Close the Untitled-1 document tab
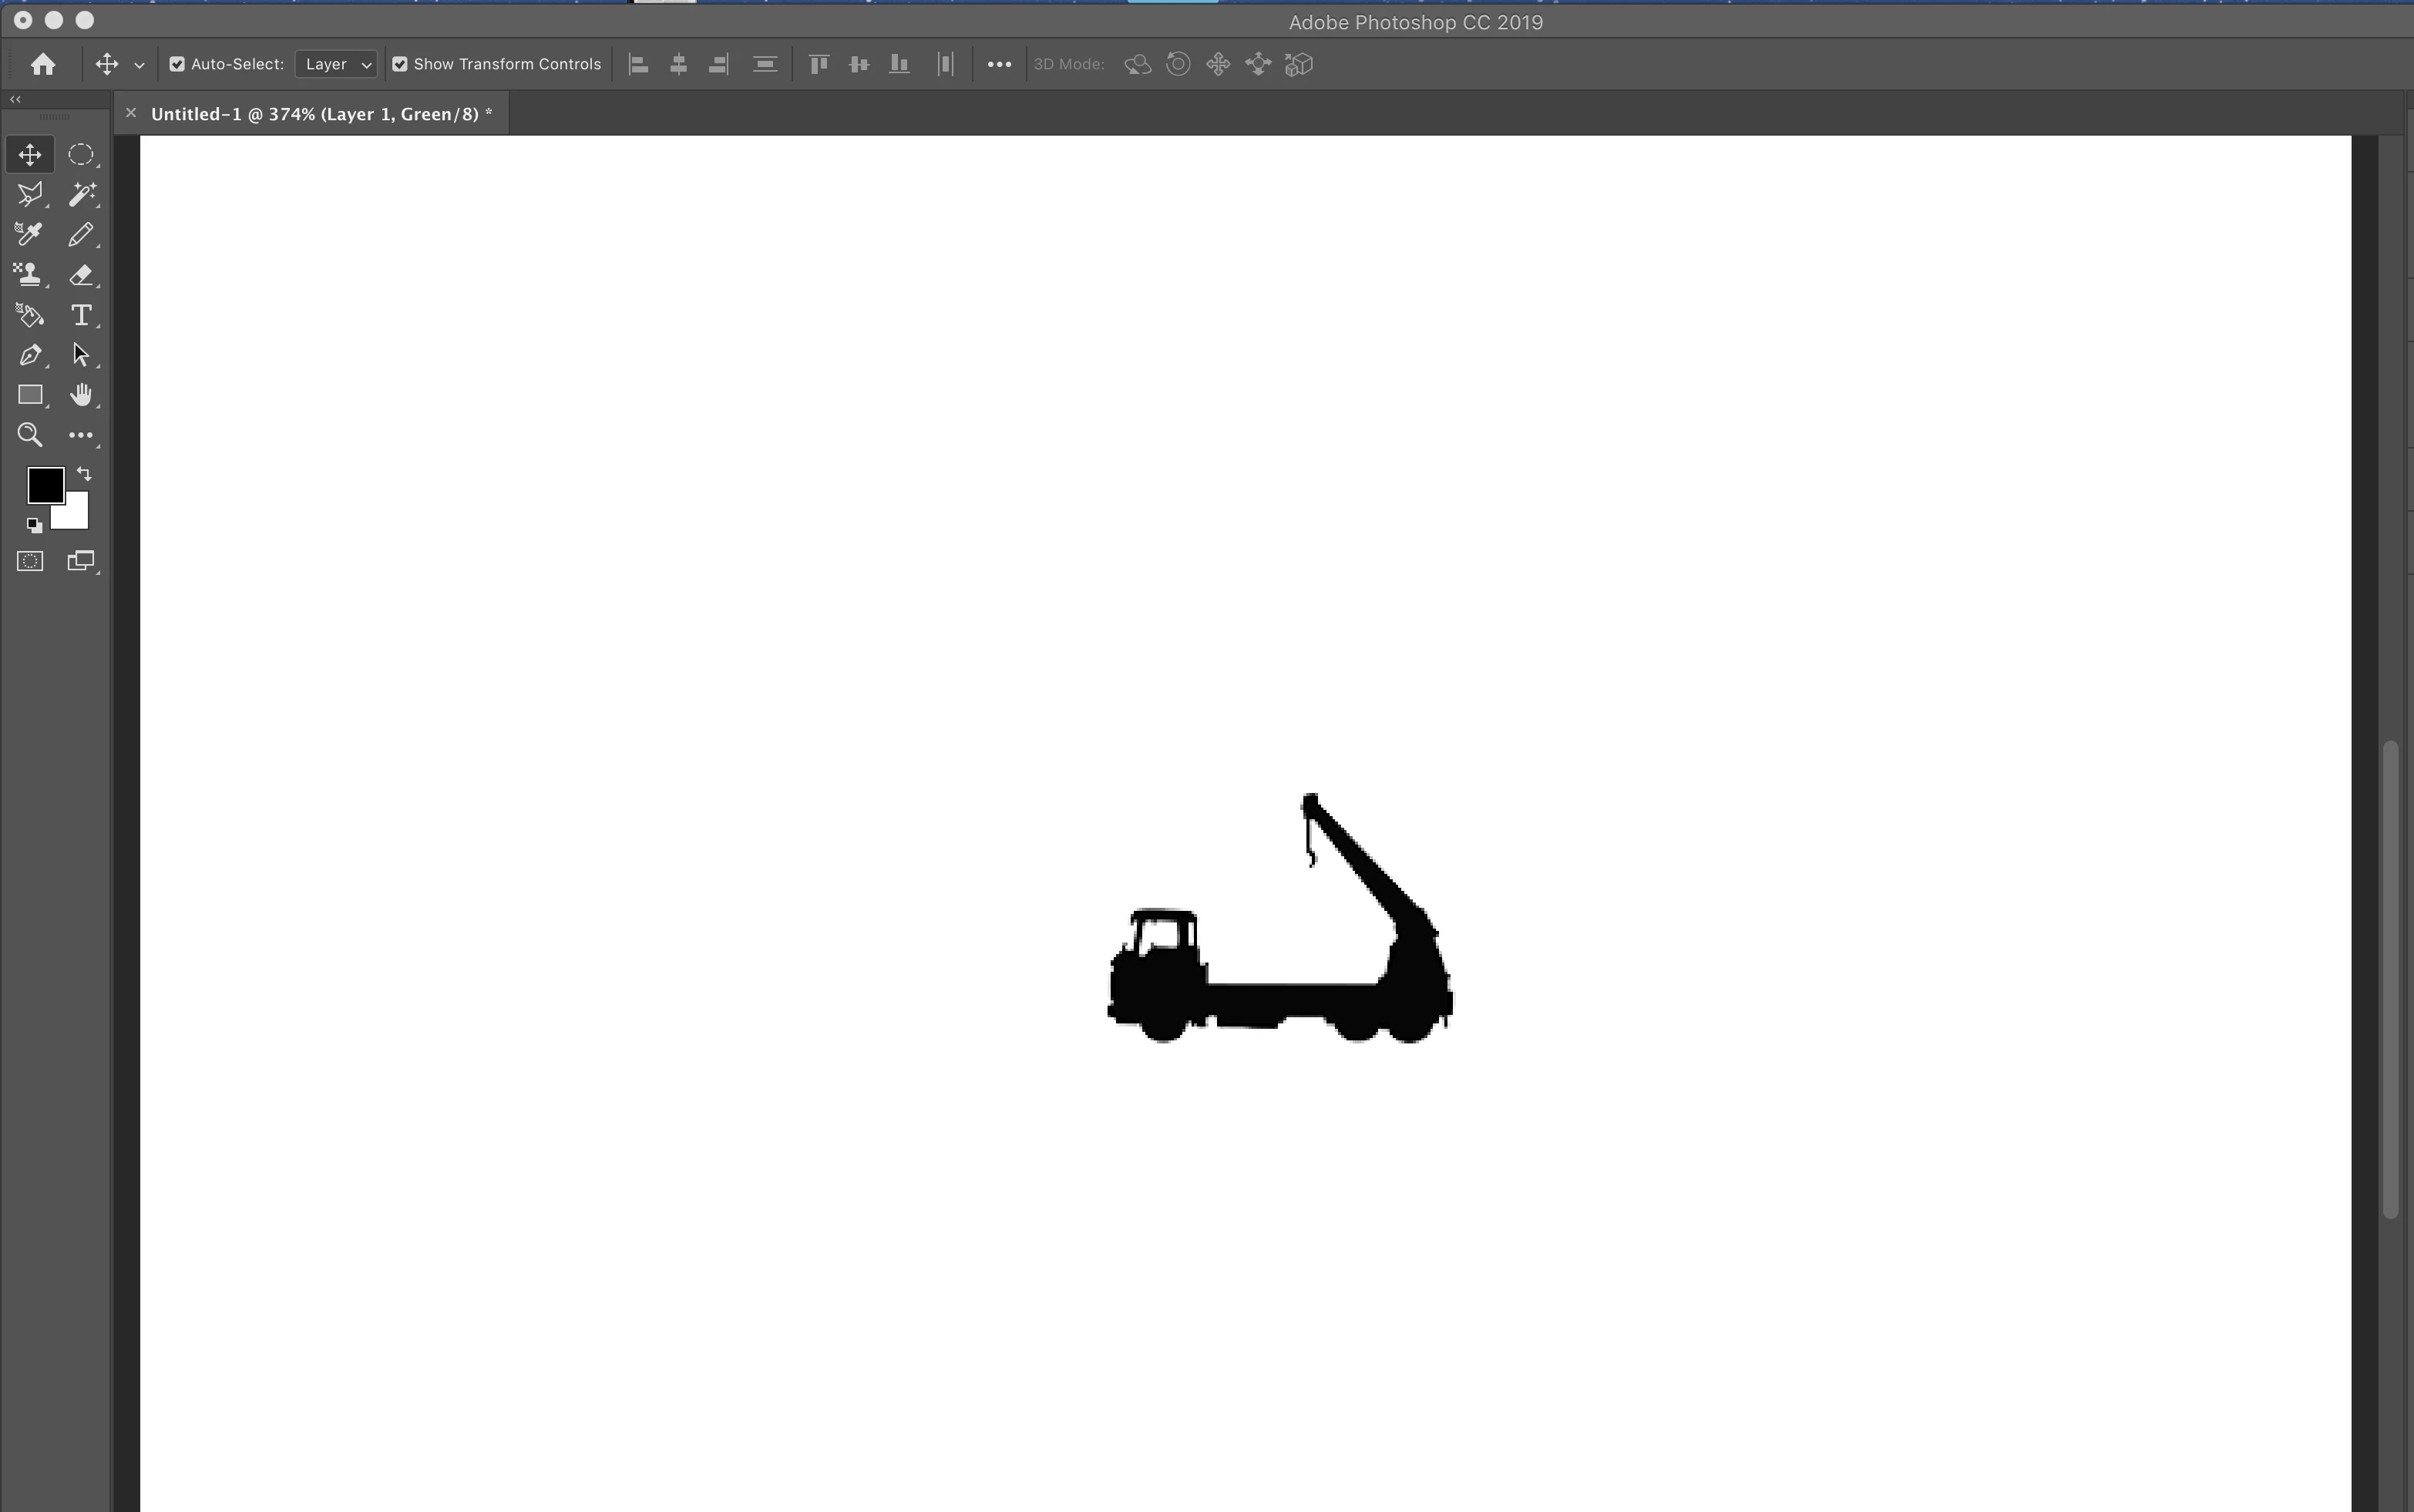The width and height of the screenshot is (2414, 1512). click(130, 113)
